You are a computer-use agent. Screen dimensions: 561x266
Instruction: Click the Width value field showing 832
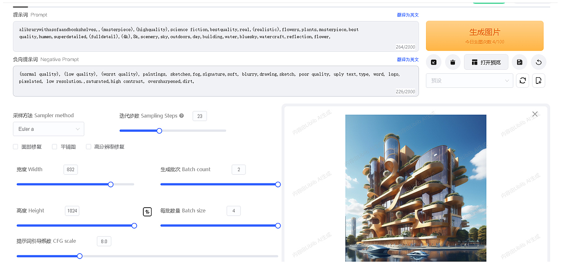coord(71,169)
